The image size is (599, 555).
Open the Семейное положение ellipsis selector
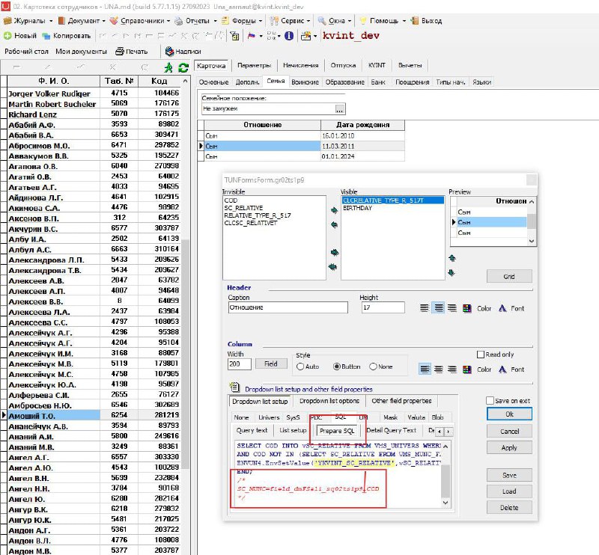(x=340, y=109)
